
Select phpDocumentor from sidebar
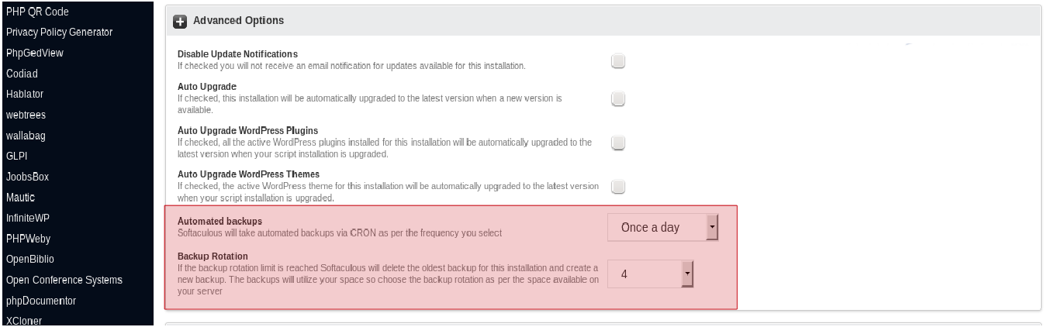[x=41, y=301]
